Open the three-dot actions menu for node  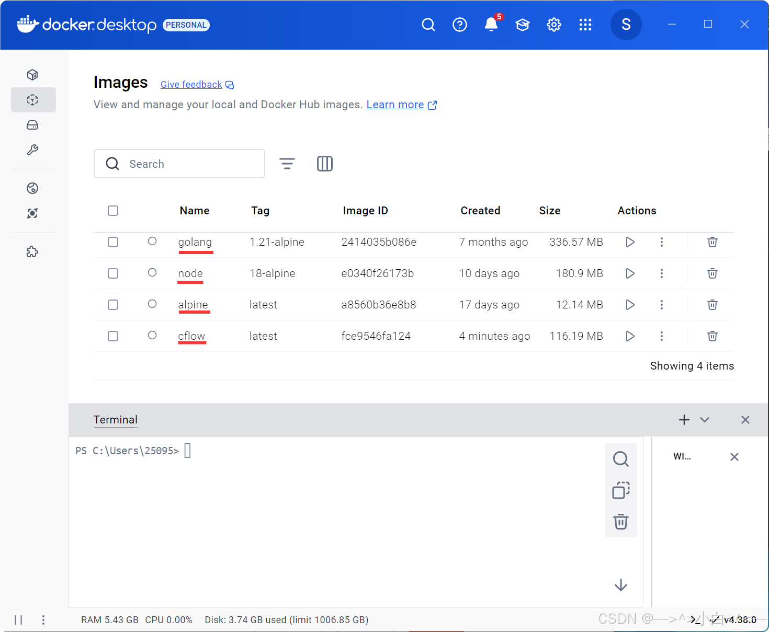click(x=662, y=273)
